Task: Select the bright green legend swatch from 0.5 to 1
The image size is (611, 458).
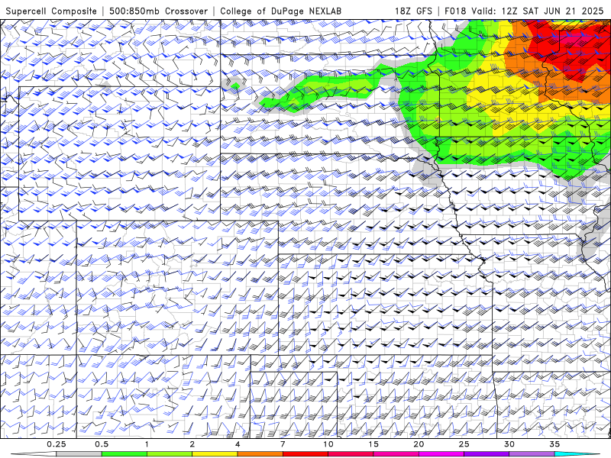Action: click(x=124, y=454)
